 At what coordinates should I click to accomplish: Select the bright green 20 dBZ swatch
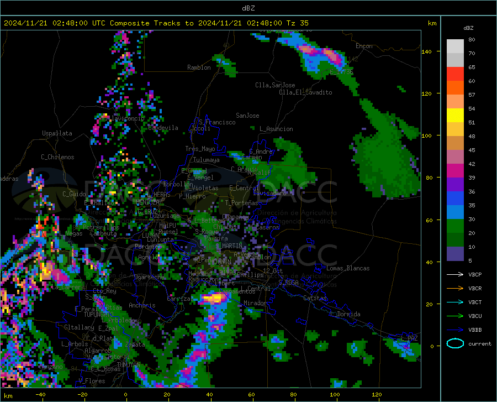pyautogui.click(x=455, y=226)
